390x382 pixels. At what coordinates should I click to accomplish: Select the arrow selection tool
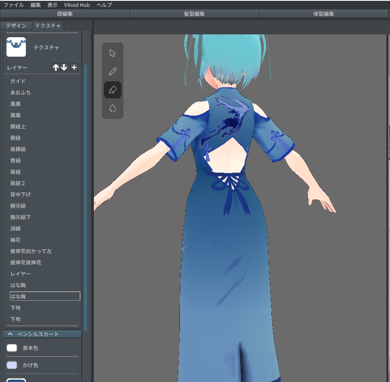point(112,53)
